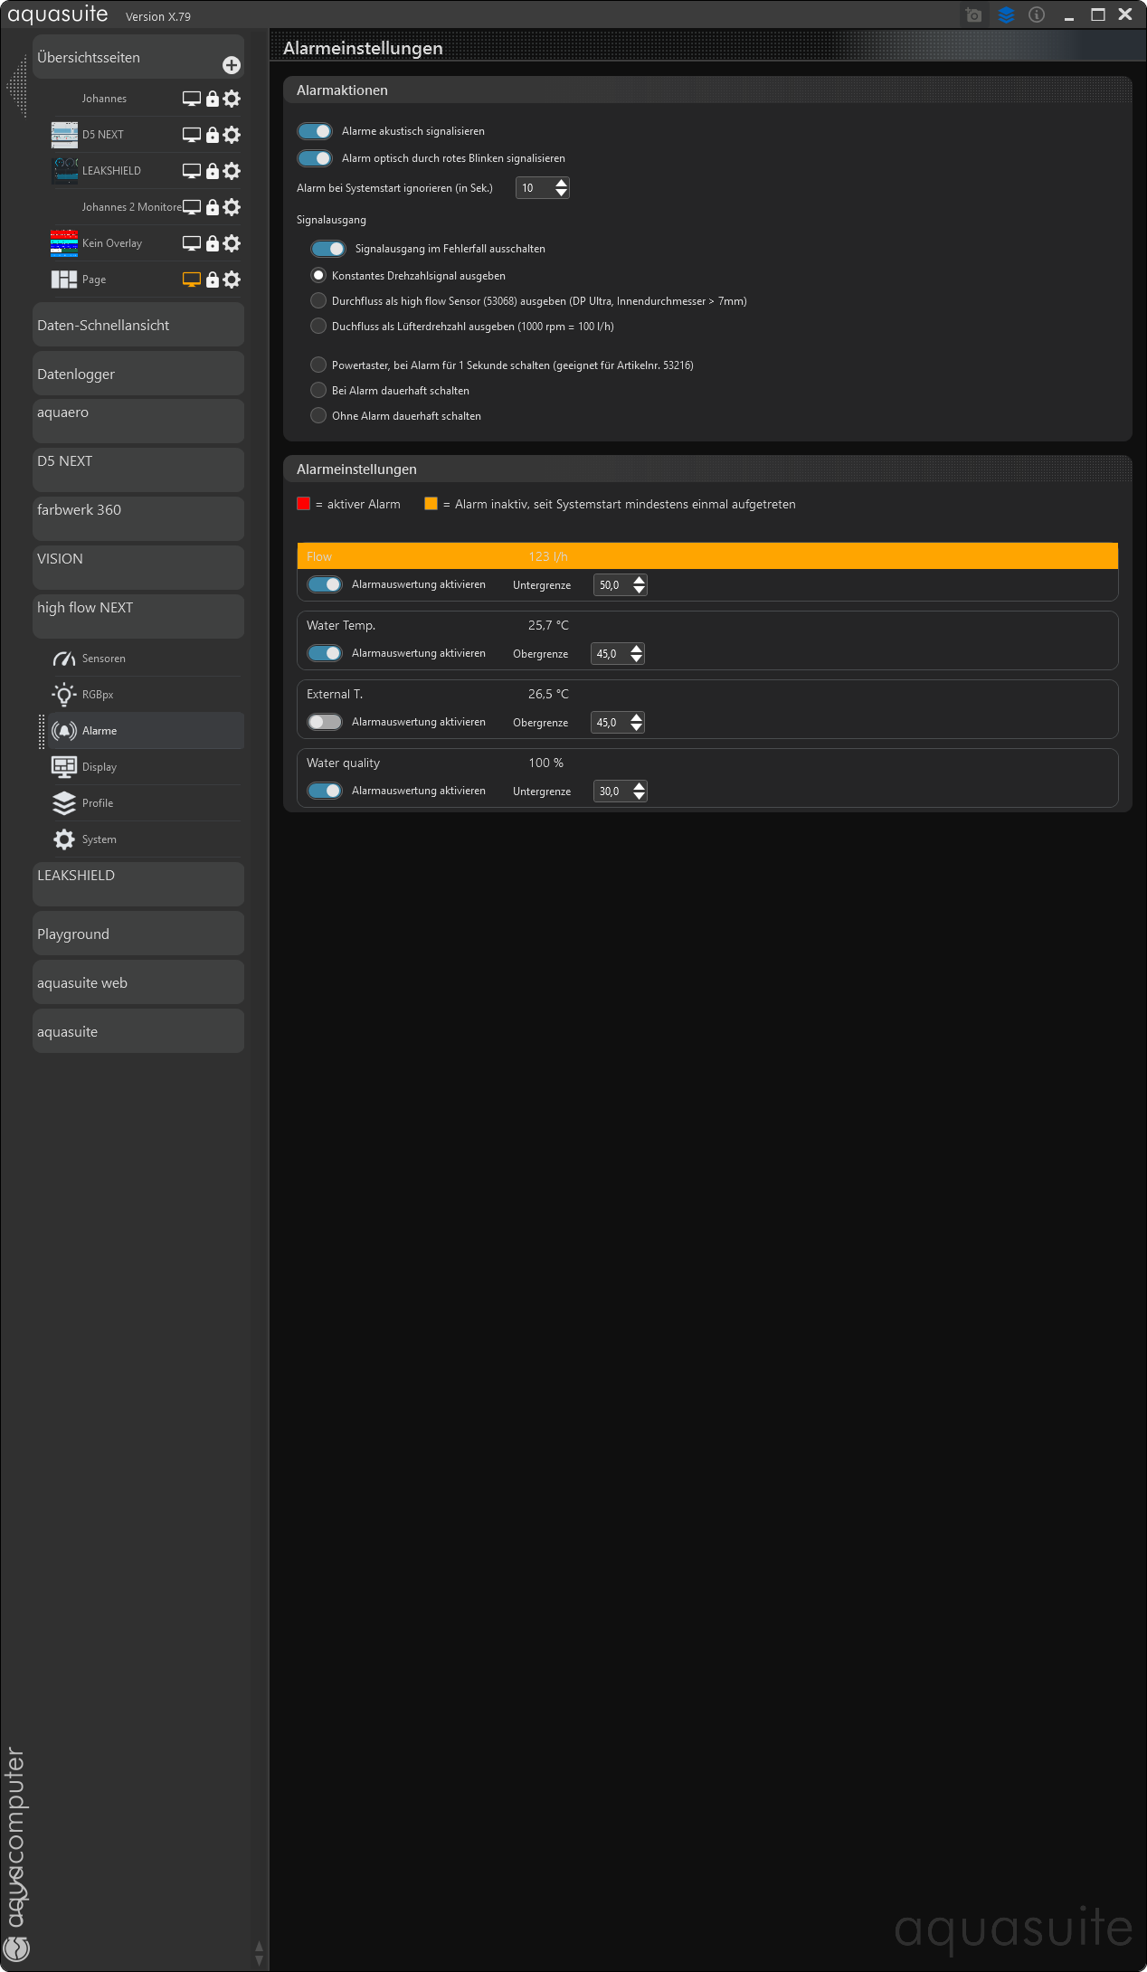Open the info icon in title bar

coord(1037,14)
